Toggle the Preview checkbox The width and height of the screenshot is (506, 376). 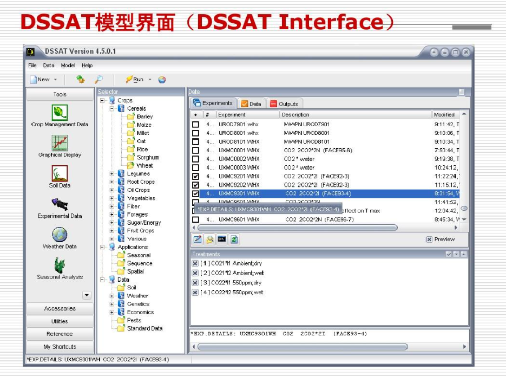click(x=429, y=239)
